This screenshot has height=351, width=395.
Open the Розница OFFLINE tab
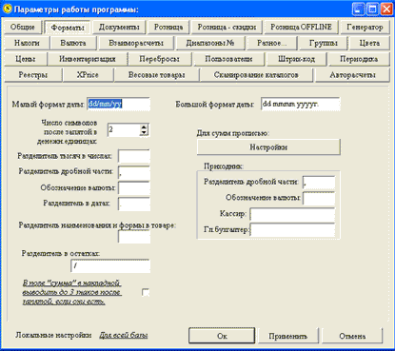click(301, 28)
